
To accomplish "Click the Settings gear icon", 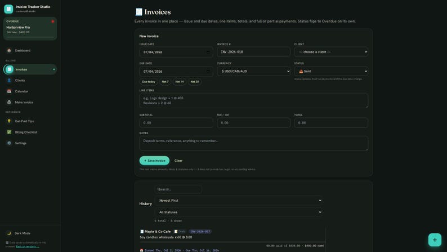I will (x=9, y=143).
